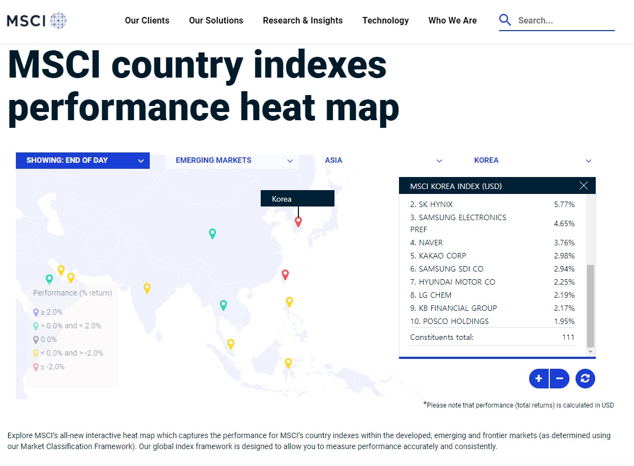Select the SK HYNIX row

pos(492,204)
